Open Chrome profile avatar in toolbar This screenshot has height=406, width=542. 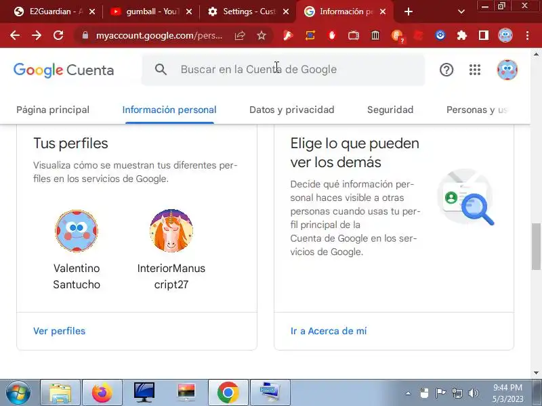(505, 35)
